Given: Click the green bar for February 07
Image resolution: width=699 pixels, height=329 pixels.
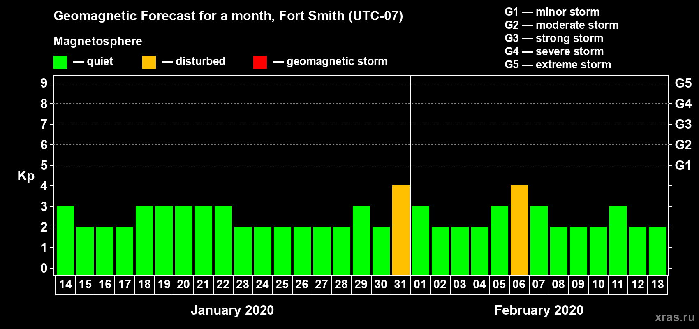Looking at the screenshot, I should 539,241.
